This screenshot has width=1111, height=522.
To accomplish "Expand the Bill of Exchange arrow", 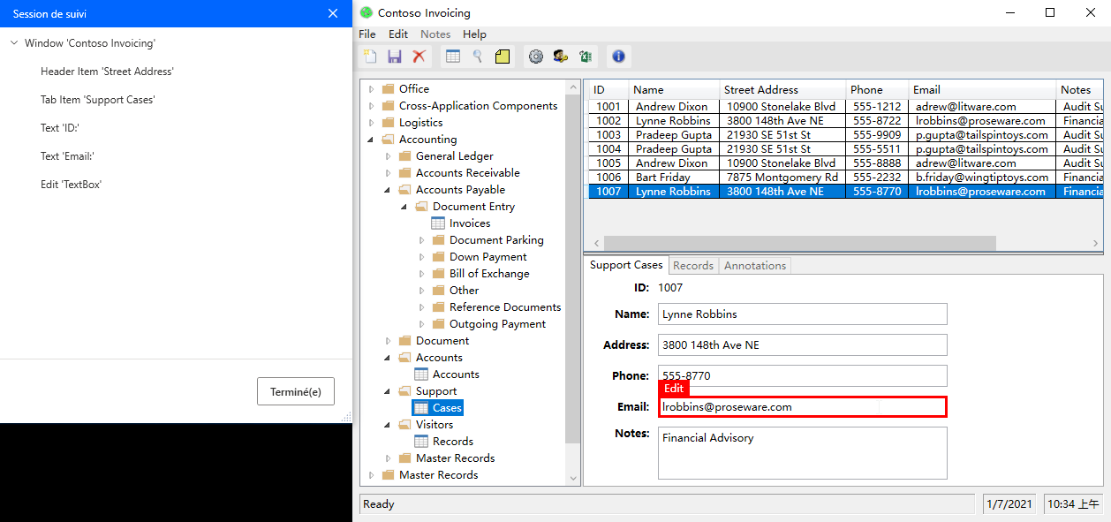I will (x=421, y=274).
